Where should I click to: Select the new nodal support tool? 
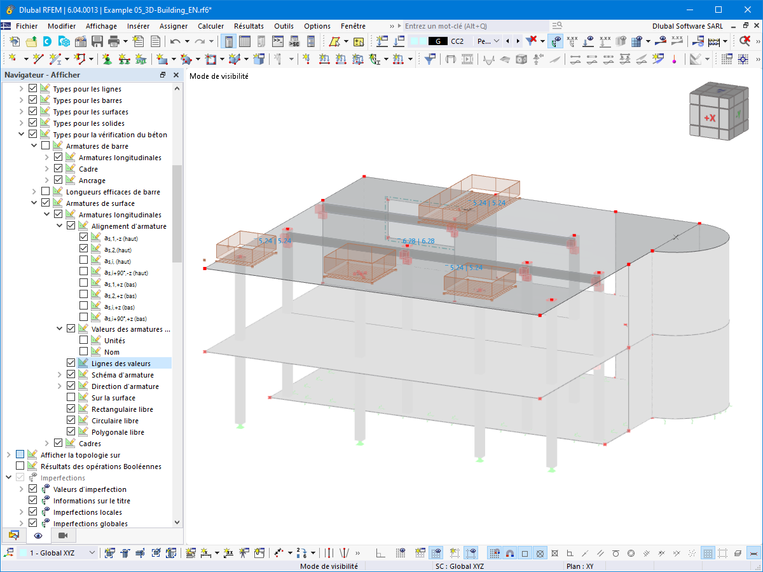pos(107,59)
